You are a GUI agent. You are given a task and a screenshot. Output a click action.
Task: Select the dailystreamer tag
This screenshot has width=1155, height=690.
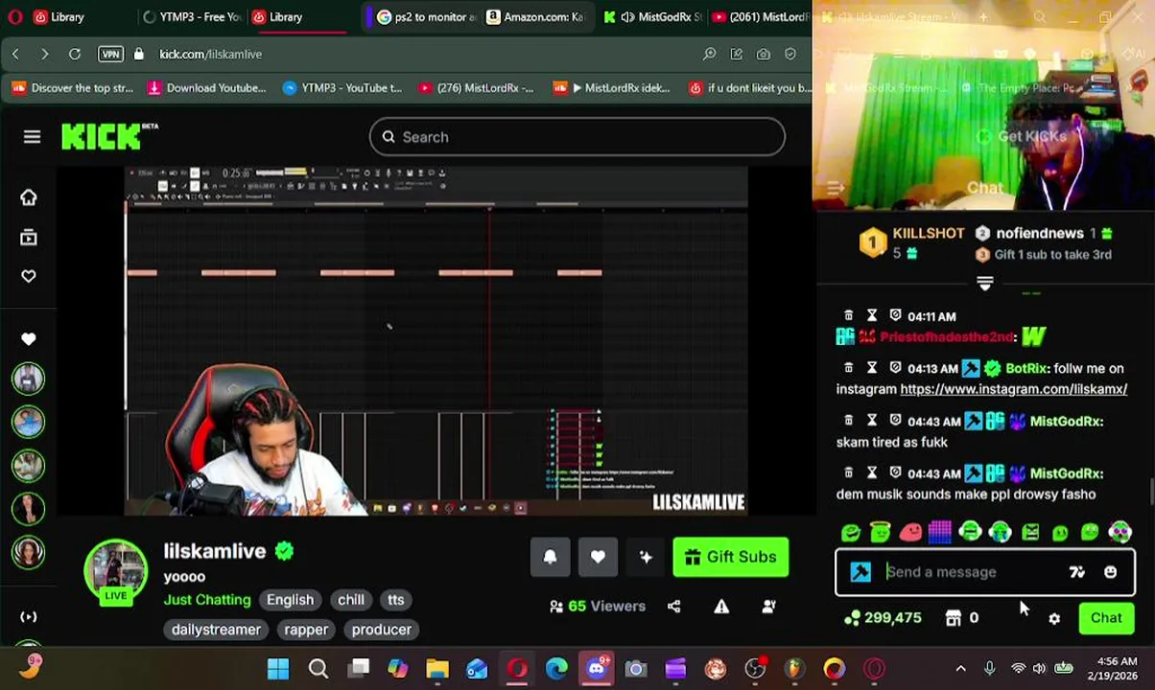[216, 630]
